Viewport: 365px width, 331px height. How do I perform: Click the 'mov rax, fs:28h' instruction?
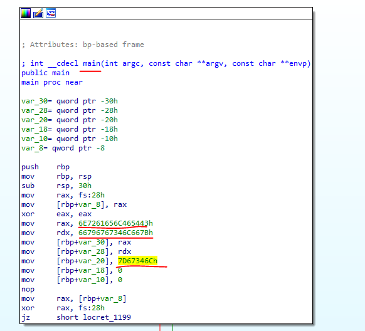pyautogui.click(x=63, y=195)
